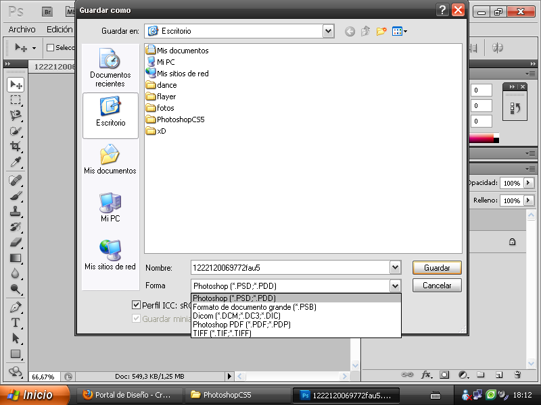
Task: Select the Quick Selection tool
Action: pyautogui.click(x=16, y=131)
